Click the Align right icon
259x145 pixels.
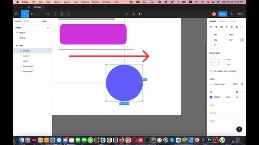pos(221,27)
